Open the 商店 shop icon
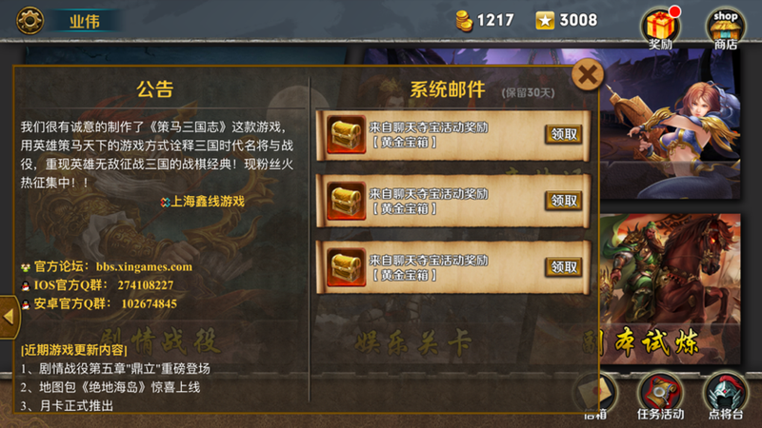 (726, 29)
